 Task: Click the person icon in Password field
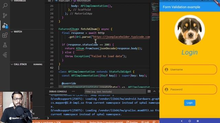point(166,90)
